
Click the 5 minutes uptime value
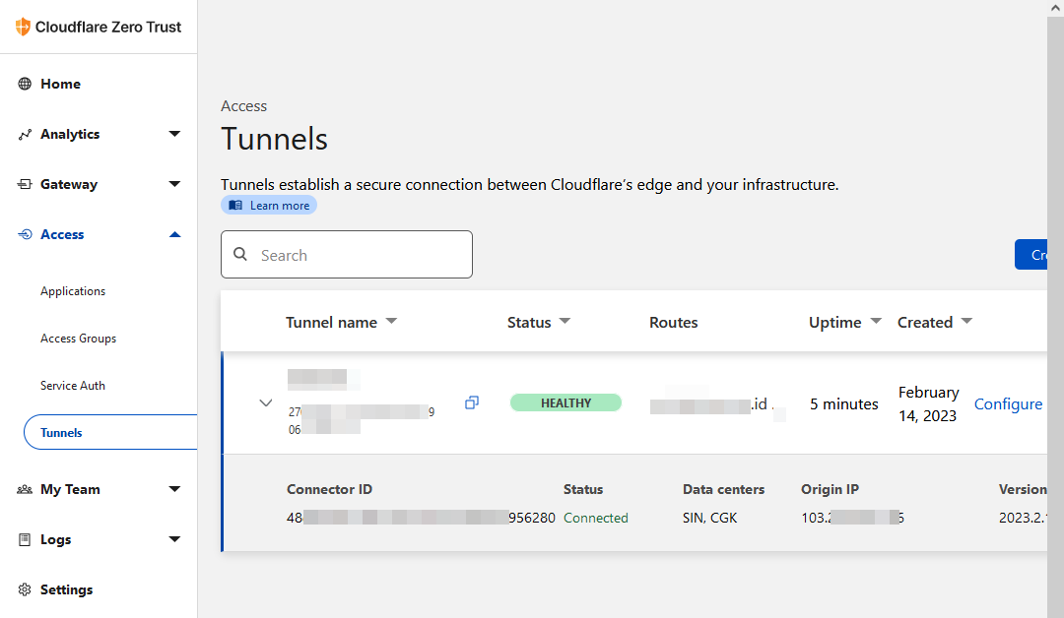843,404
